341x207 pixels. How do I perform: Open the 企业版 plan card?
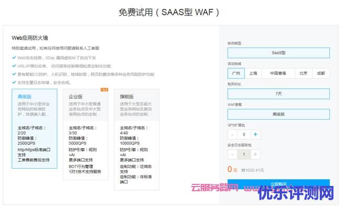tap(86, 134)
